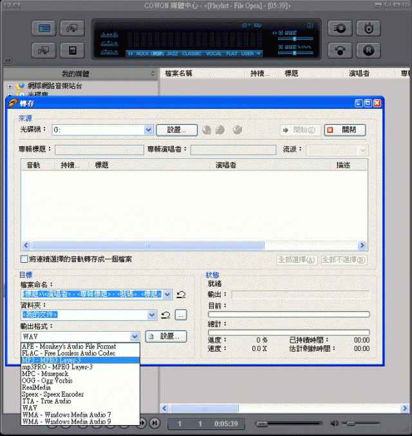
Task: Click the red Close button in the rip dialog
Action: pos(345,130)
